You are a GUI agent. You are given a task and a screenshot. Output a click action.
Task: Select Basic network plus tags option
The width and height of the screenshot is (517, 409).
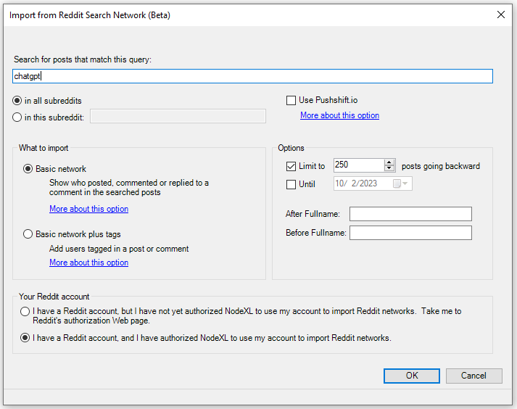[28, 234]
